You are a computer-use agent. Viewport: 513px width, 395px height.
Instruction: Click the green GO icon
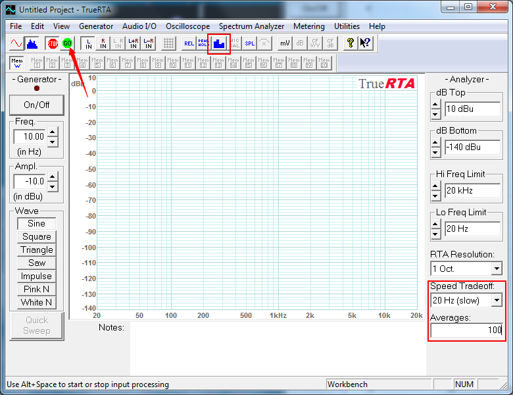click(x=67, y=43)
